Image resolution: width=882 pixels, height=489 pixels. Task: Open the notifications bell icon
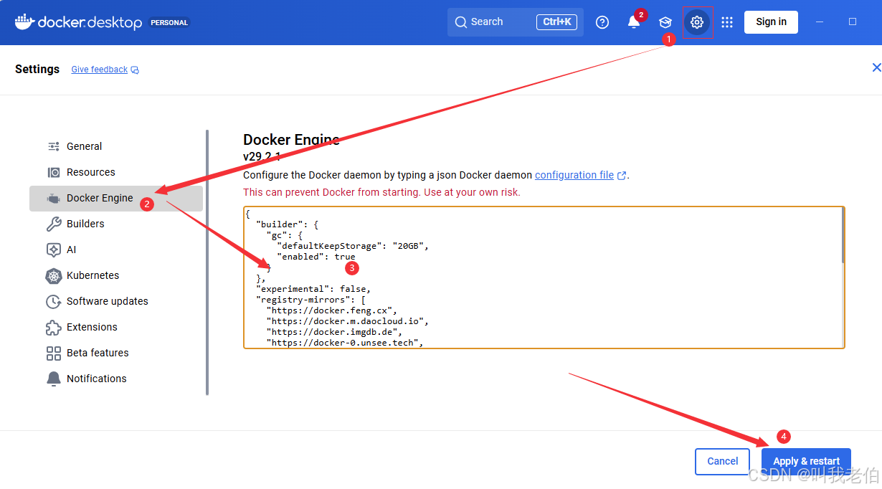pyautogui.click(x=634, y=22)
